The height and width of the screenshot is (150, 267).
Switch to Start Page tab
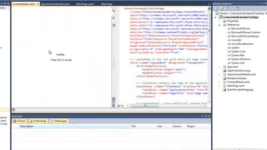[107, 4]
